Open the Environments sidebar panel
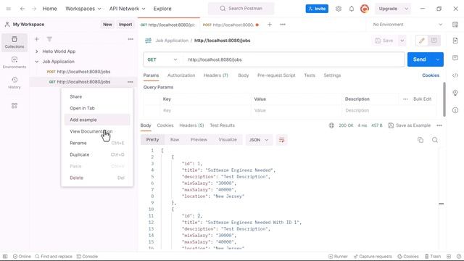 pos(14,62)
